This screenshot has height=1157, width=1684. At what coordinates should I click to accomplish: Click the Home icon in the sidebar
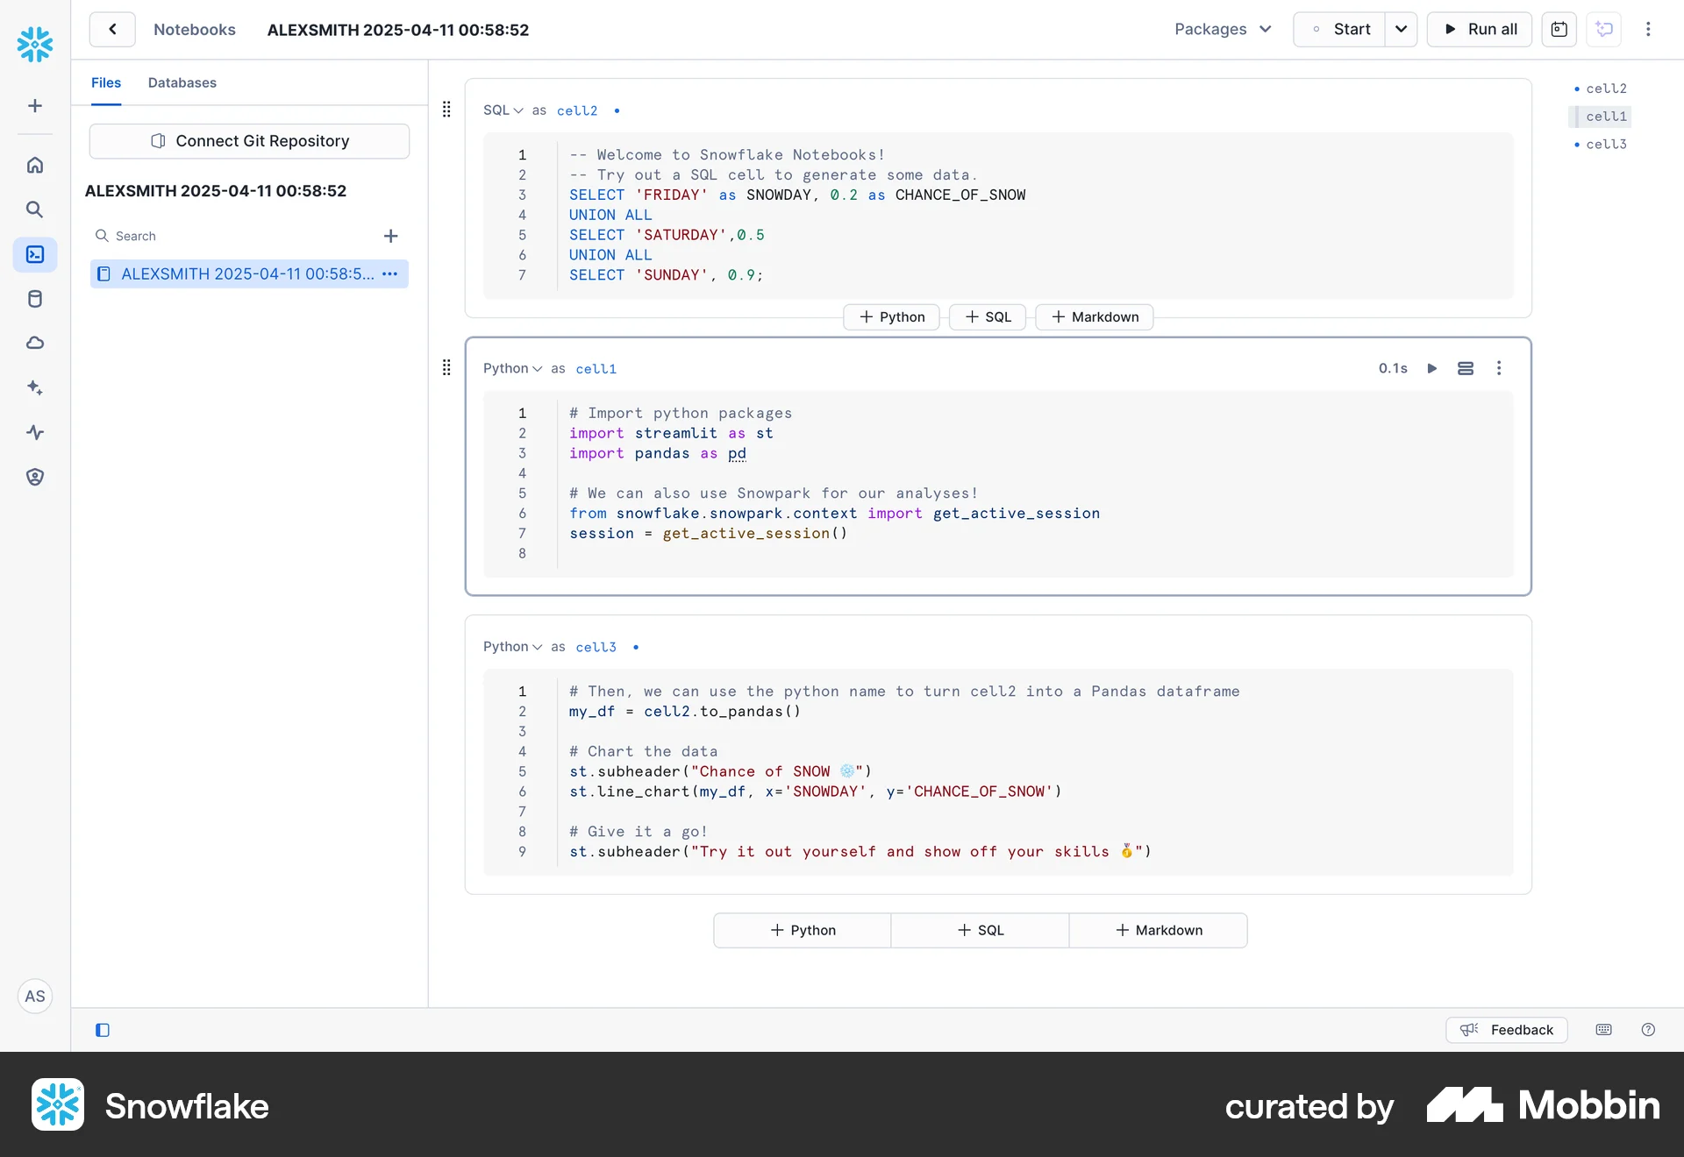coord(35,165)
